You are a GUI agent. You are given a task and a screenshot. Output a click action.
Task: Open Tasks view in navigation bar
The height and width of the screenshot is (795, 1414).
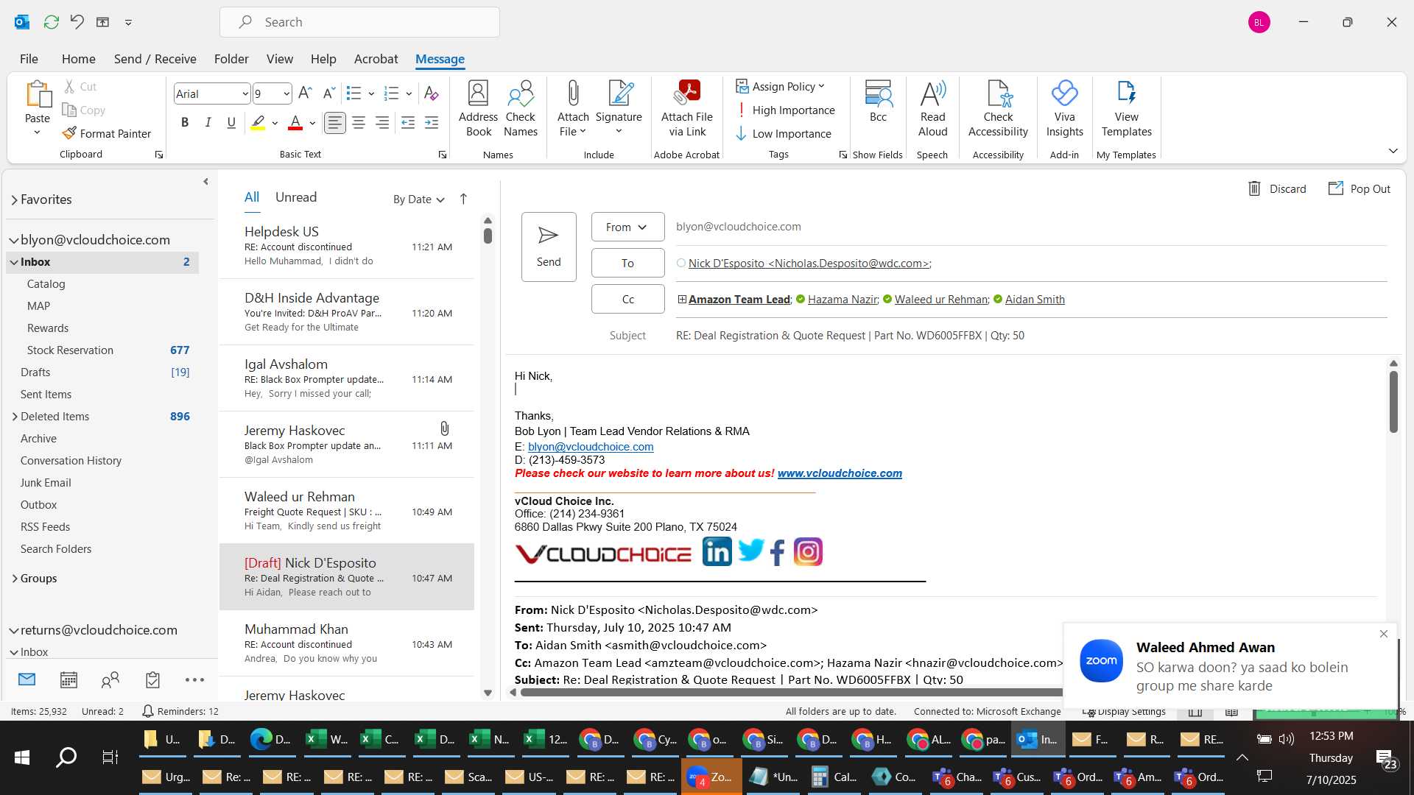pyautogui.click(x=152, y=680)
